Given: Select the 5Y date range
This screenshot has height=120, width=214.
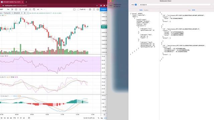Looking at the screenshot, I should click(x=21, y=118).
